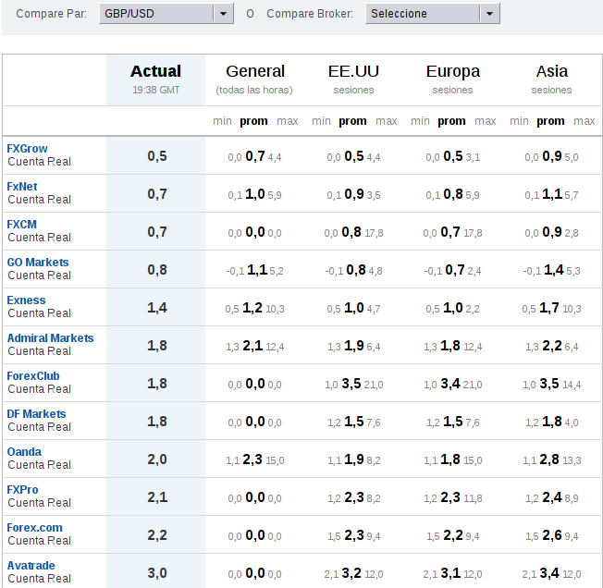Open the FXCM broker link

pos(21,225)
